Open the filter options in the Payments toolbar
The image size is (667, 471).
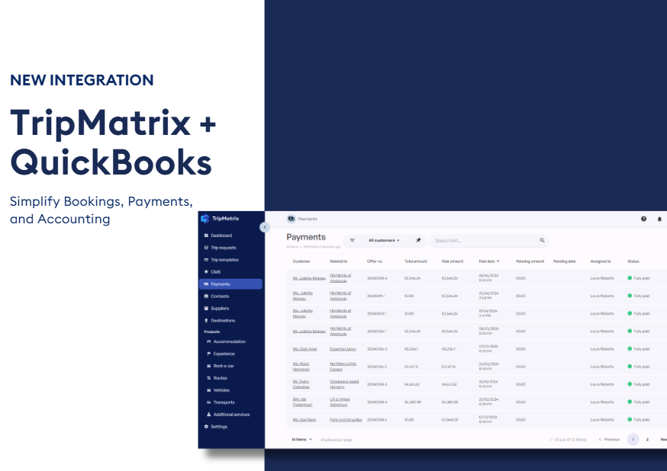352,240
